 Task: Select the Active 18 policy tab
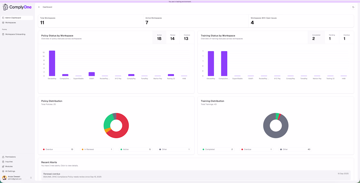tap(159, 37)
